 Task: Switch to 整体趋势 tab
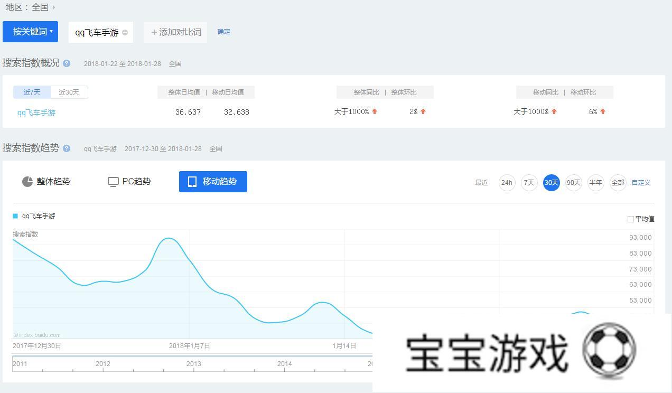click(46, 182)
